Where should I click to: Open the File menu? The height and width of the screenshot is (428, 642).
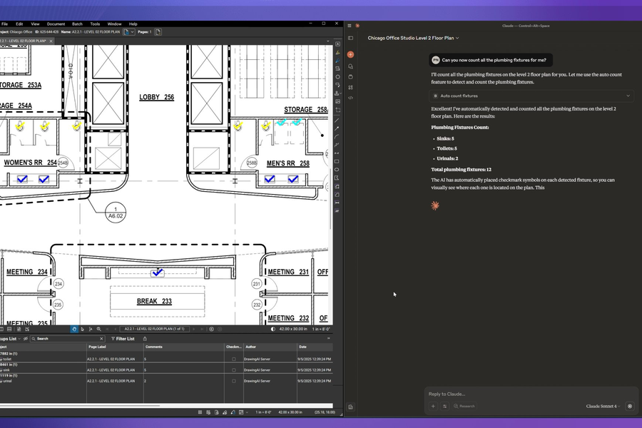[x=4, y=24]
